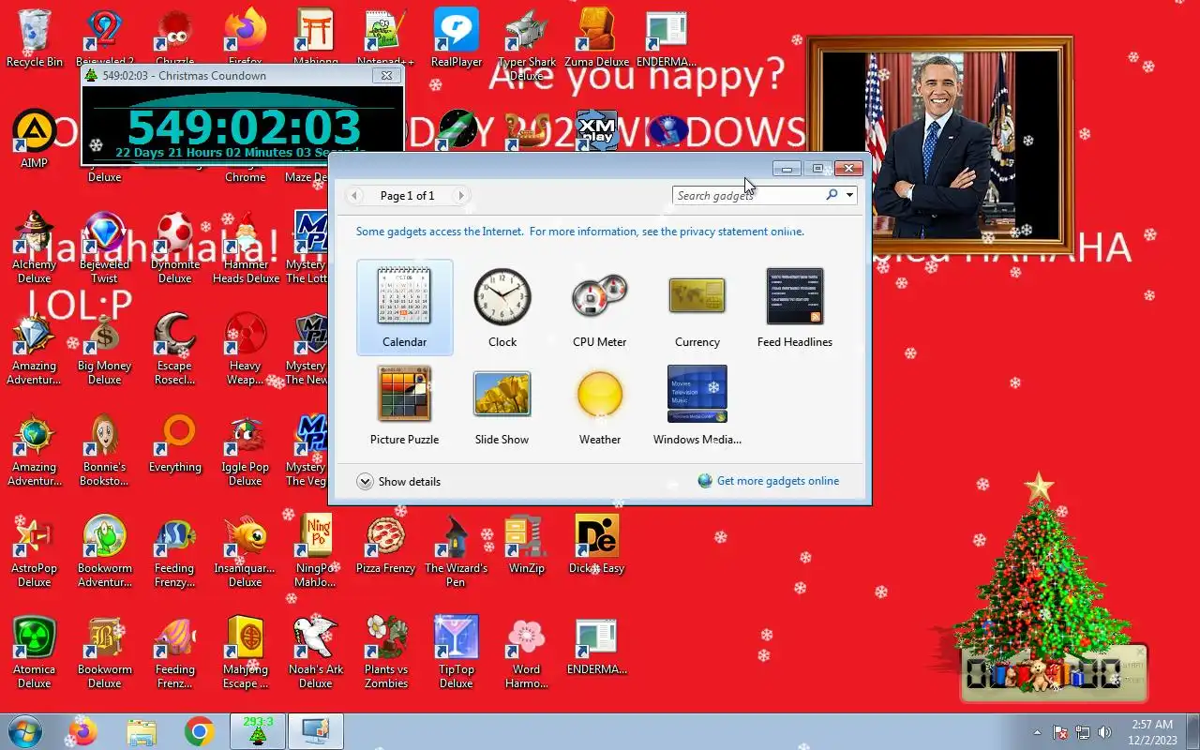The height and width of the screenshot is (750, 1200).
Task: Open the taskbar clock showing 2:57 AM
Action: pos(1152,732)
